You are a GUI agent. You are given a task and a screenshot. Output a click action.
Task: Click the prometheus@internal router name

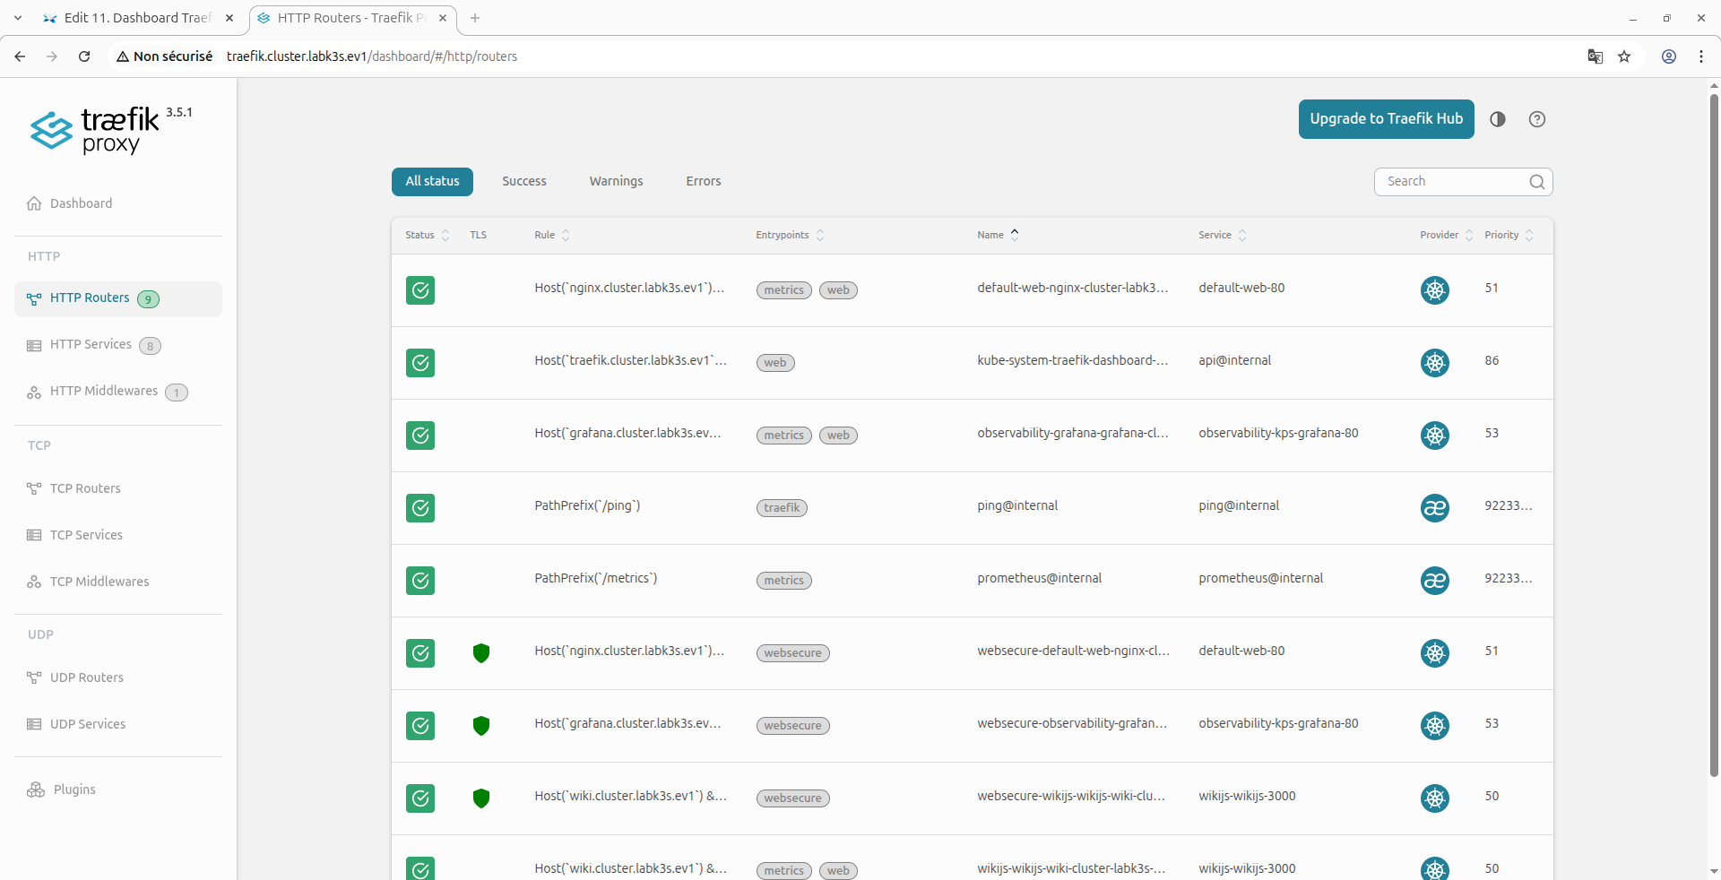(1039, 579)
